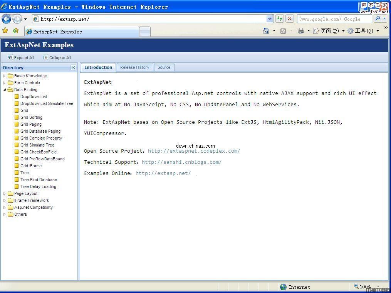
Task: Open the Favorites Center star icon
Action: [x=5, y=31]
